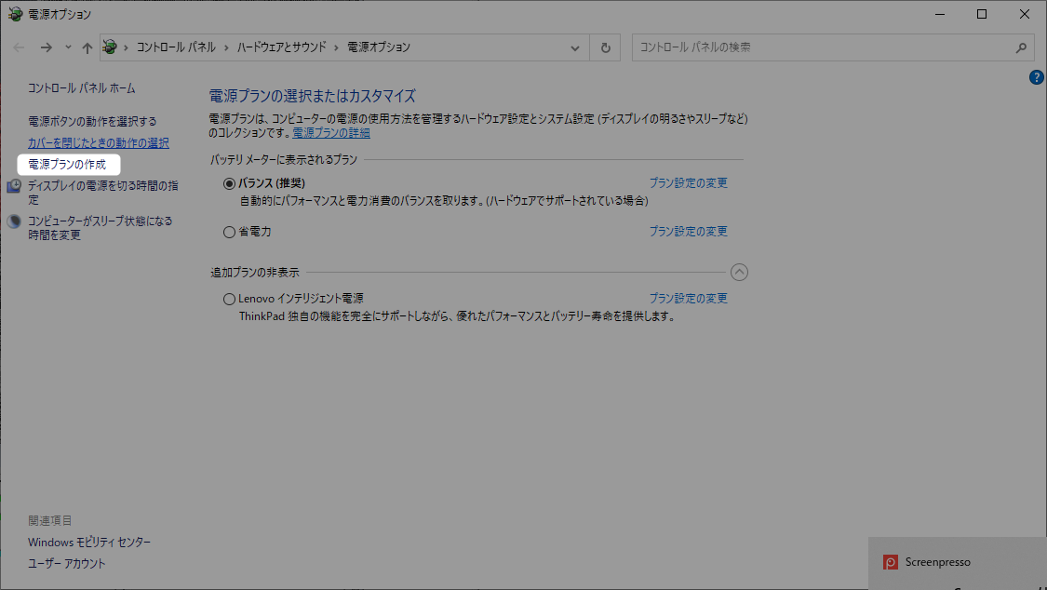
Task: Click the back navigation arrow
Action: pos(20,47)
